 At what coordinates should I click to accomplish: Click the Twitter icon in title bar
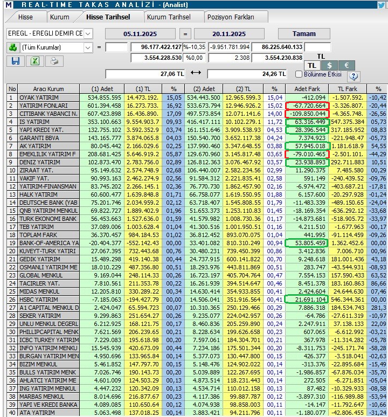382,5
